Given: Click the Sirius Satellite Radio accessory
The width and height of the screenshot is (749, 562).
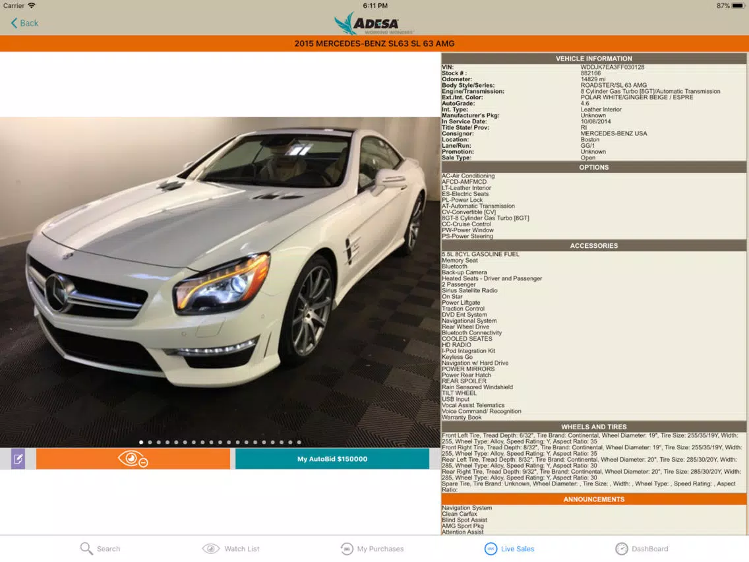Looking at the screenshot, I should [469, 290].
